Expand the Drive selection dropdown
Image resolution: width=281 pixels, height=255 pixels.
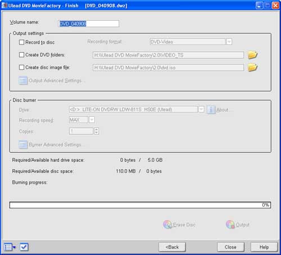201,110
